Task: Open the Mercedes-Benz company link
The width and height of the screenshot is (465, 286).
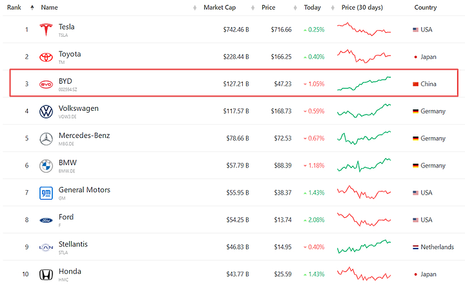Action: click(x=84, y=136)
